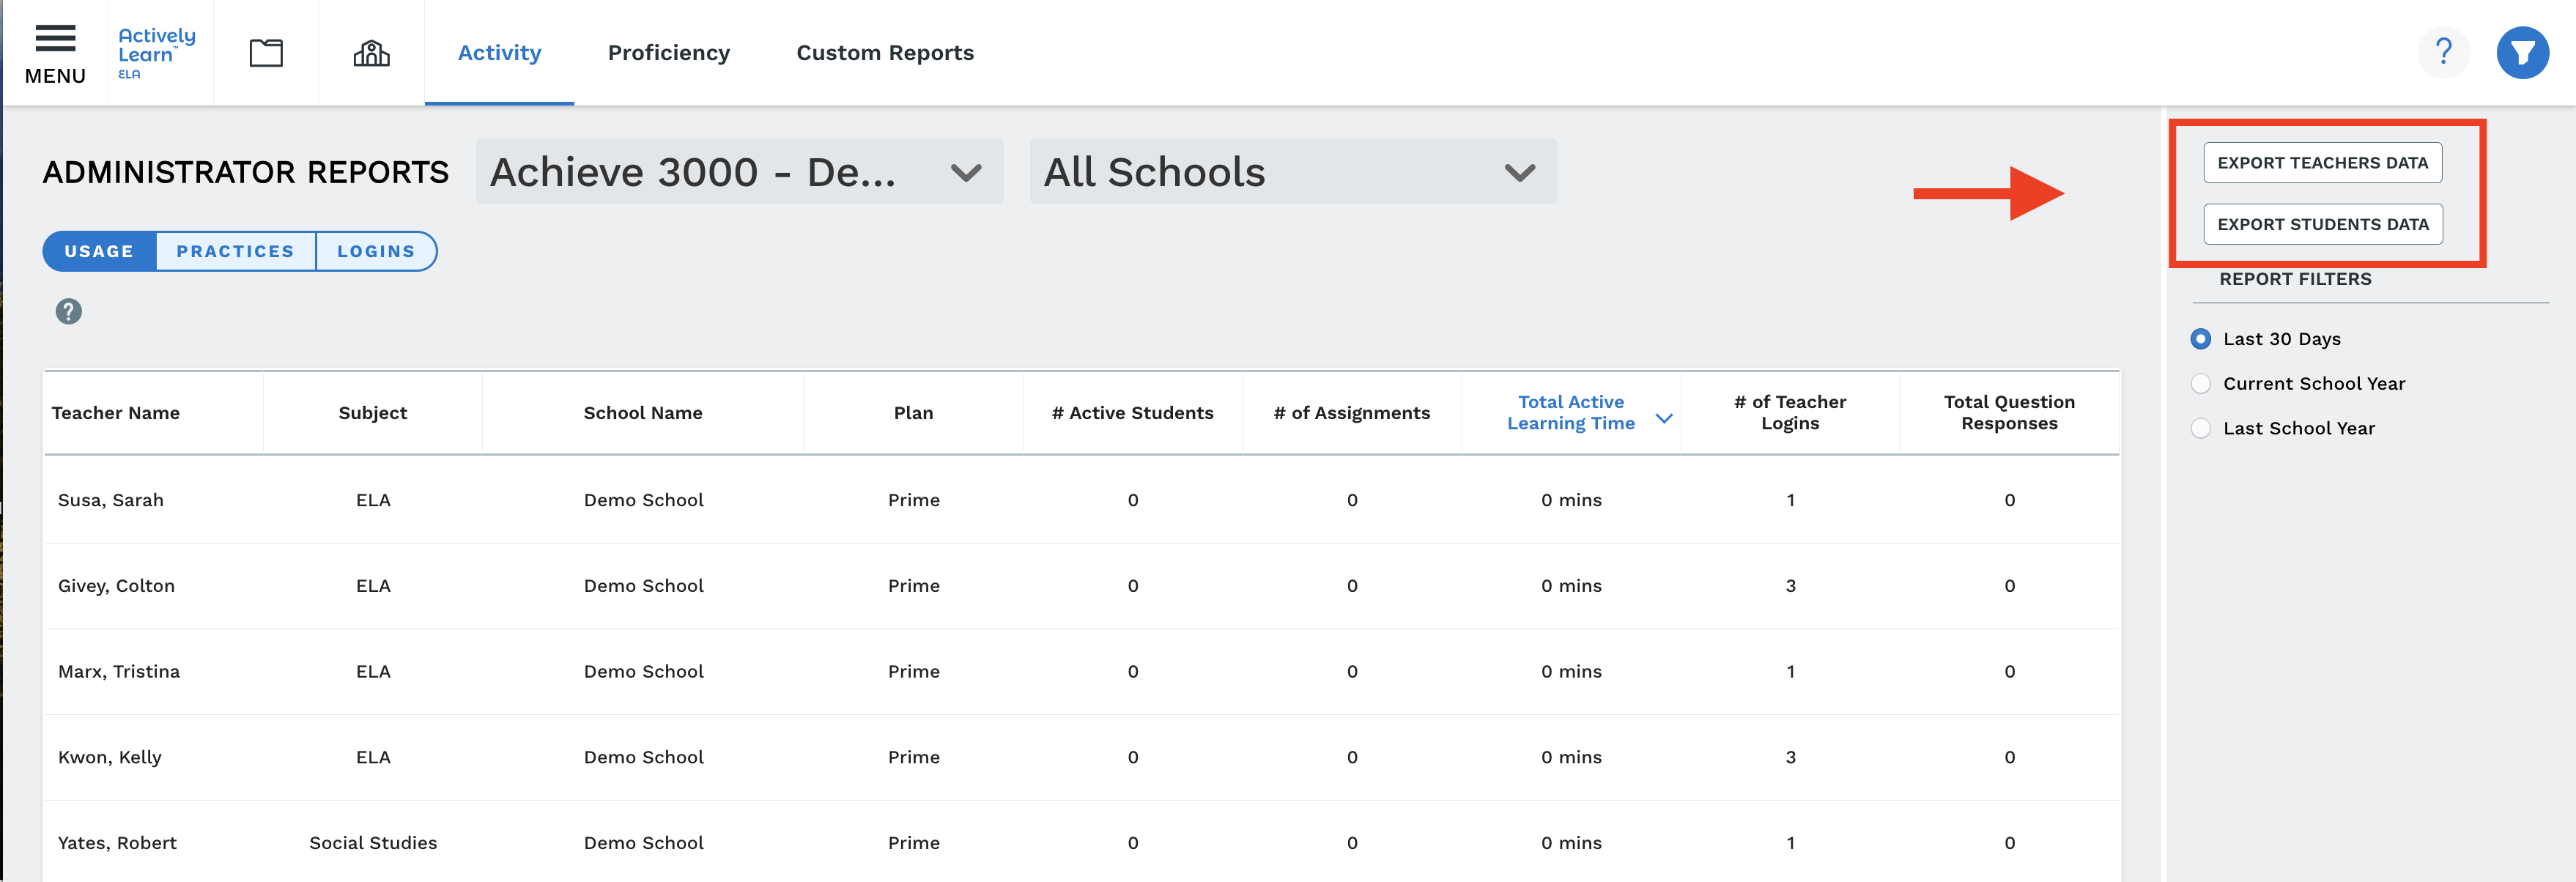Click 0 mins in Marx, Tristina row
This screenshot has width=2576, height=882.
(x=1571, y=672)
